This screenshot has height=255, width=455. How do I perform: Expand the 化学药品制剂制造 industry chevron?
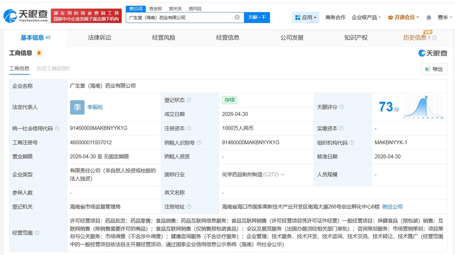(283, 174)
